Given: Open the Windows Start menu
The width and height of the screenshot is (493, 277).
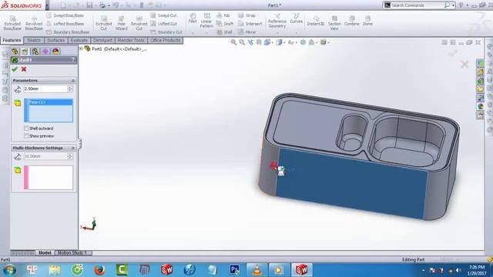Looking at the screenshot, I should [x=9, y=270].
